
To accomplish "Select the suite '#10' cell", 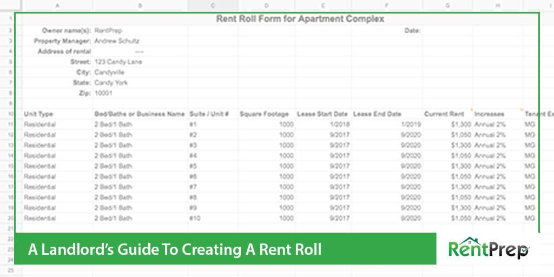I will click(x=196, y=218).
